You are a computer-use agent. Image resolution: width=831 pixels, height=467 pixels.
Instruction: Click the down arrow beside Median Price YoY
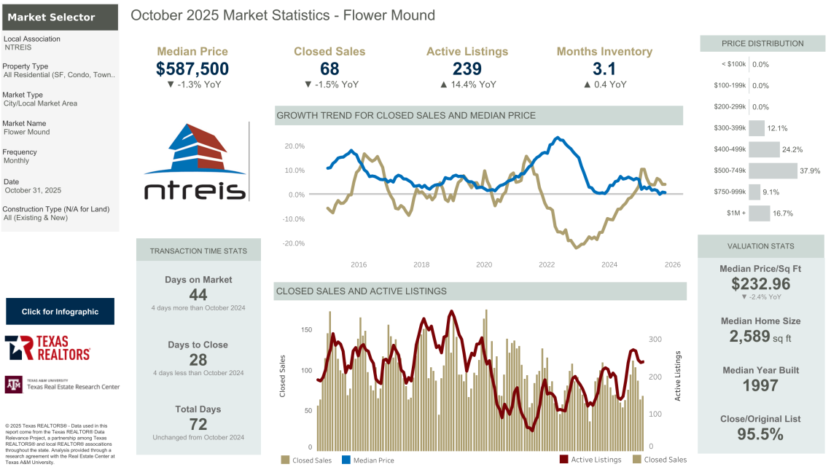click(x=171, y=85)
